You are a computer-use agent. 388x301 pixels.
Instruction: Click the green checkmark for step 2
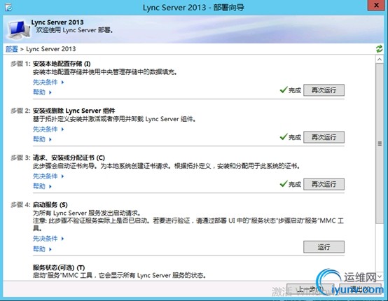[284, 136]
